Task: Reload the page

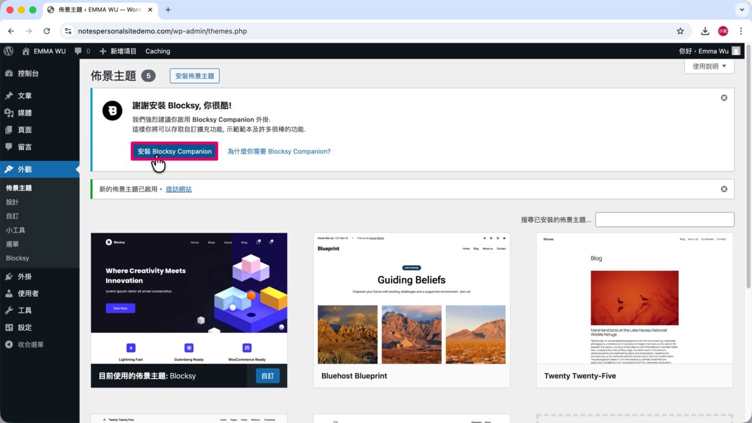Action: [46, 31]
